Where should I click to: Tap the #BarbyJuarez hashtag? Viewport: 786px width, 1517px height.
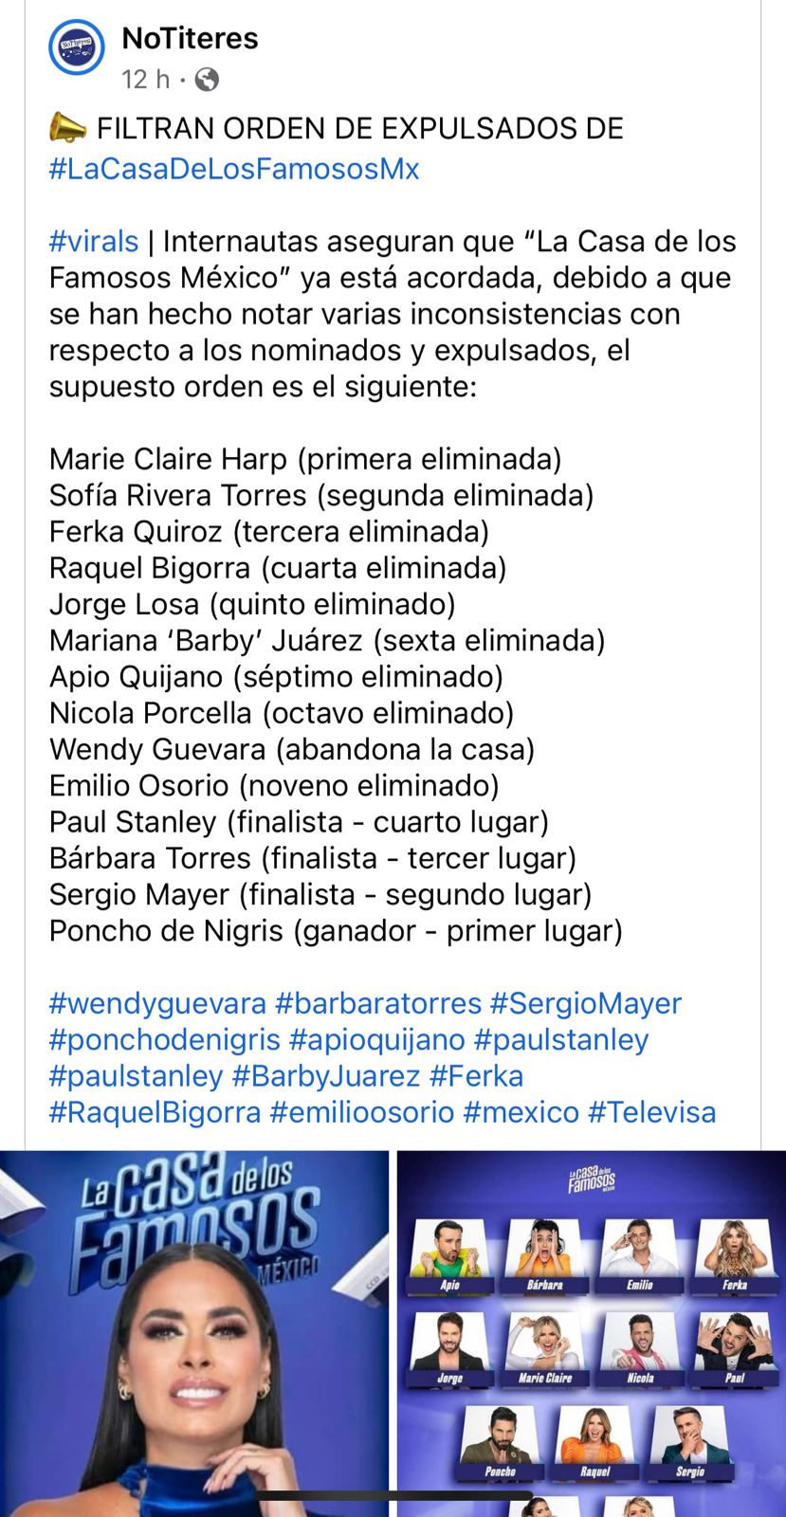point(326,1076)
